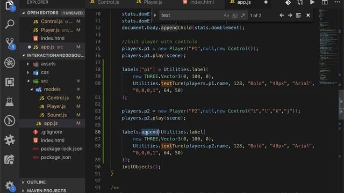Open Control.js in Open Editors list
Viewport: 344px width, 193px height.
[53, 21]
